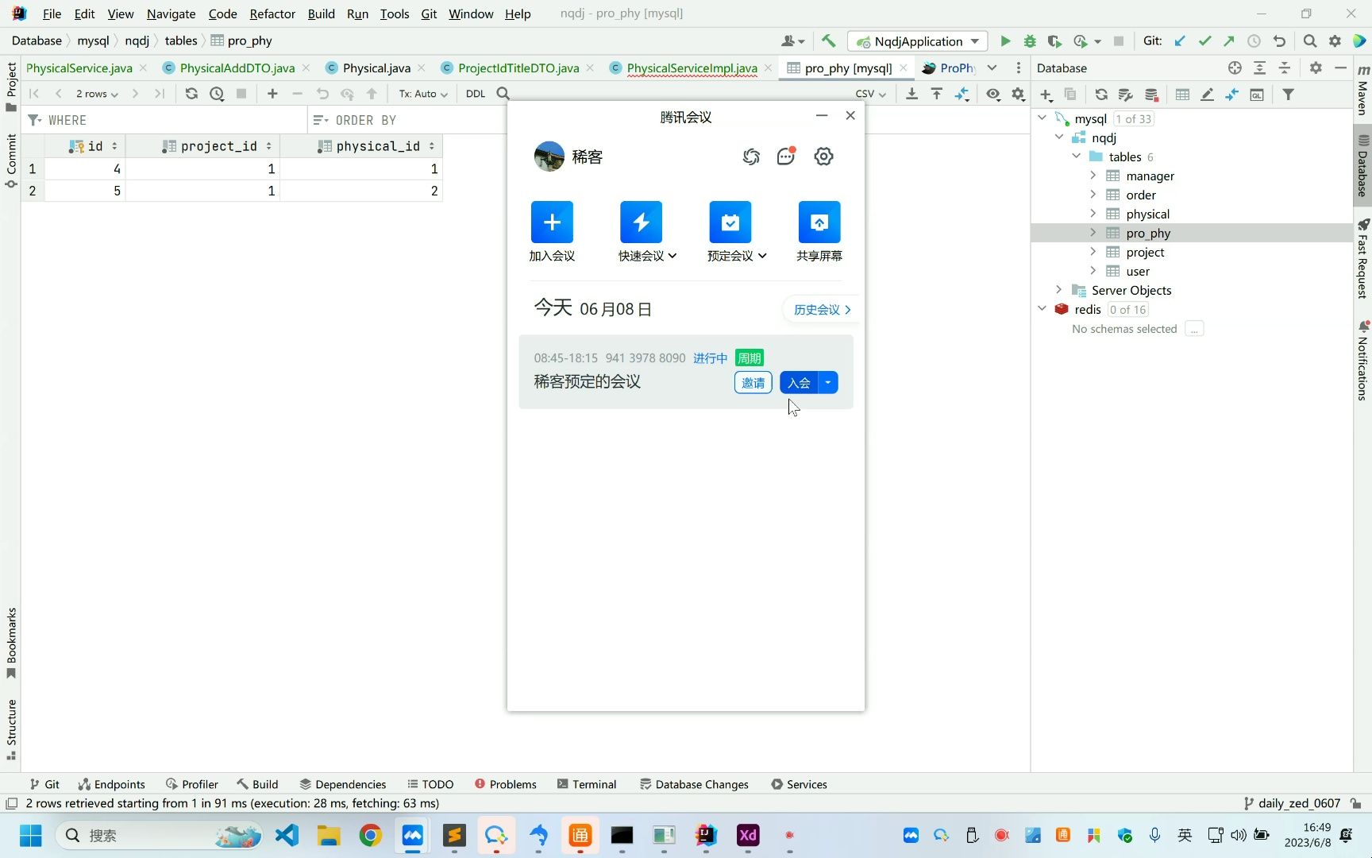Open NqdjApplication run configuration dropdown
Screen dimensions: 1372x858
point(918,41)
